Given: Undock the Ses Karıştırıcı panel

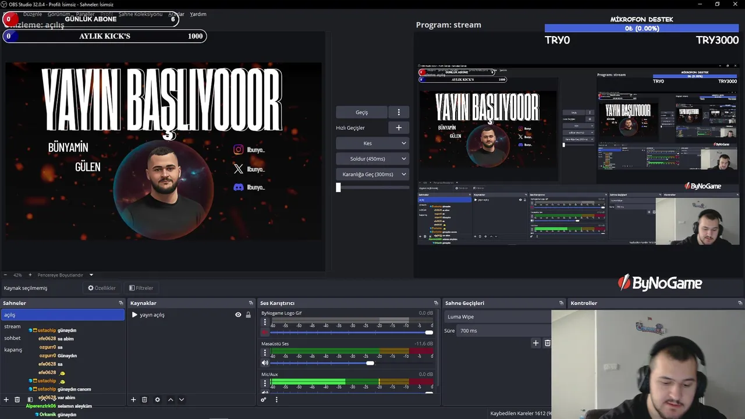Looking at the screenshot, I should [436, 303].
